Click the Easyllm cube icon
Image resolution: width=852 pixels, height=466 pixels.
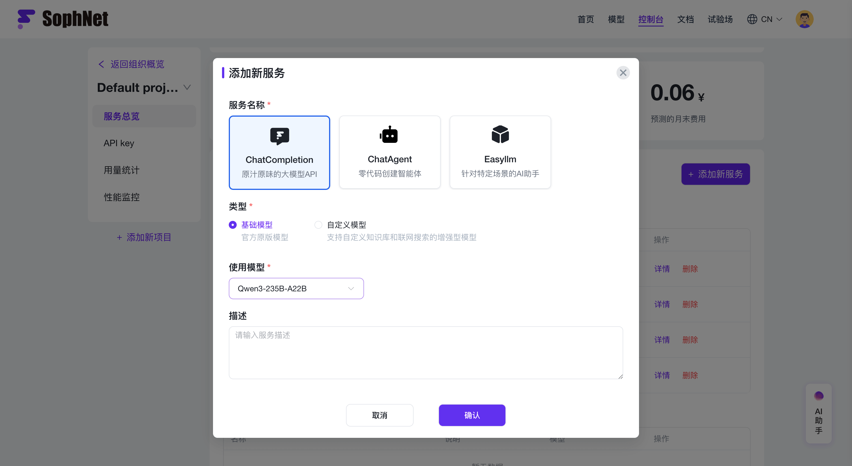(x=500, y=134)
